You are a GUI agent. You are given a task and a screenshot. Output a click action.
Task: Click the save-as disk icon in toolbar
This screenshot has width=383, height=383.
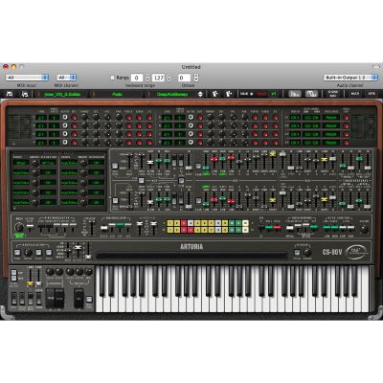pos(25,94)
